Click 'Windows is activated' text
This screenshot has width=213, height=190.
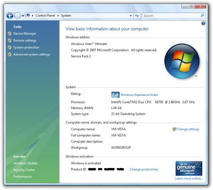click(86, 163)
